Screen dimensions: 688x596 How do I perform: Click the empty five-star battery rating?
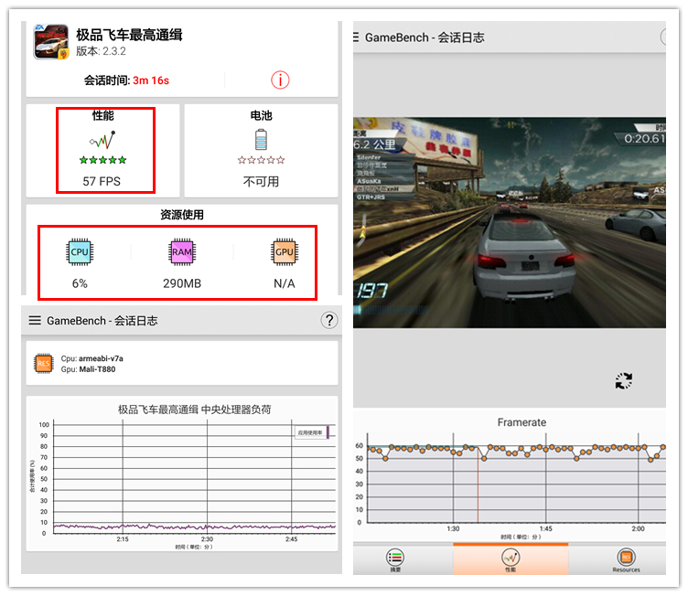261,160
